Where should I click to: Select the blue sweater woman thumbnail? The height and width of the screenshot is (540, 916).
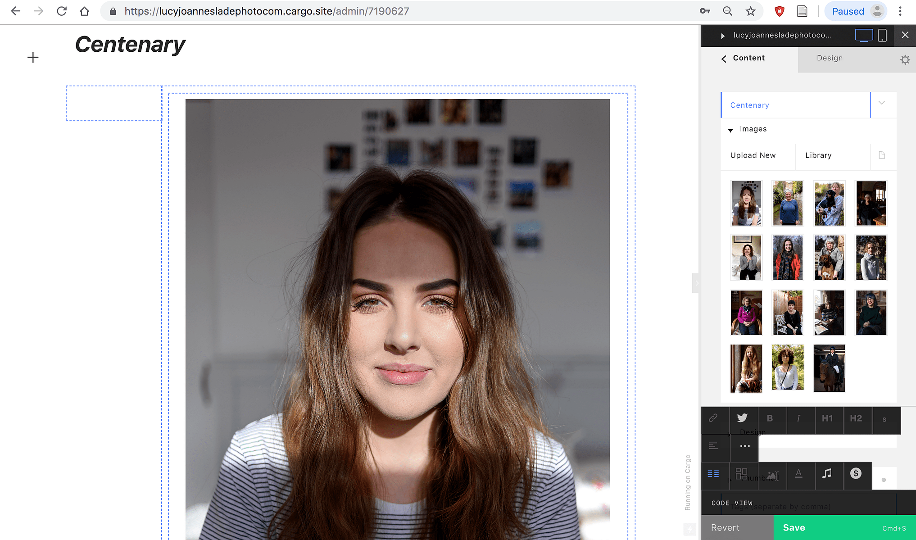[x=788, y=203]
